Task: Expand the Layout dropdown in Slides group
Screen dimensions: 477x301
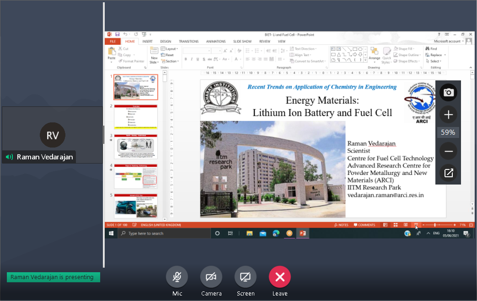Action: click(x=172, y=49)
